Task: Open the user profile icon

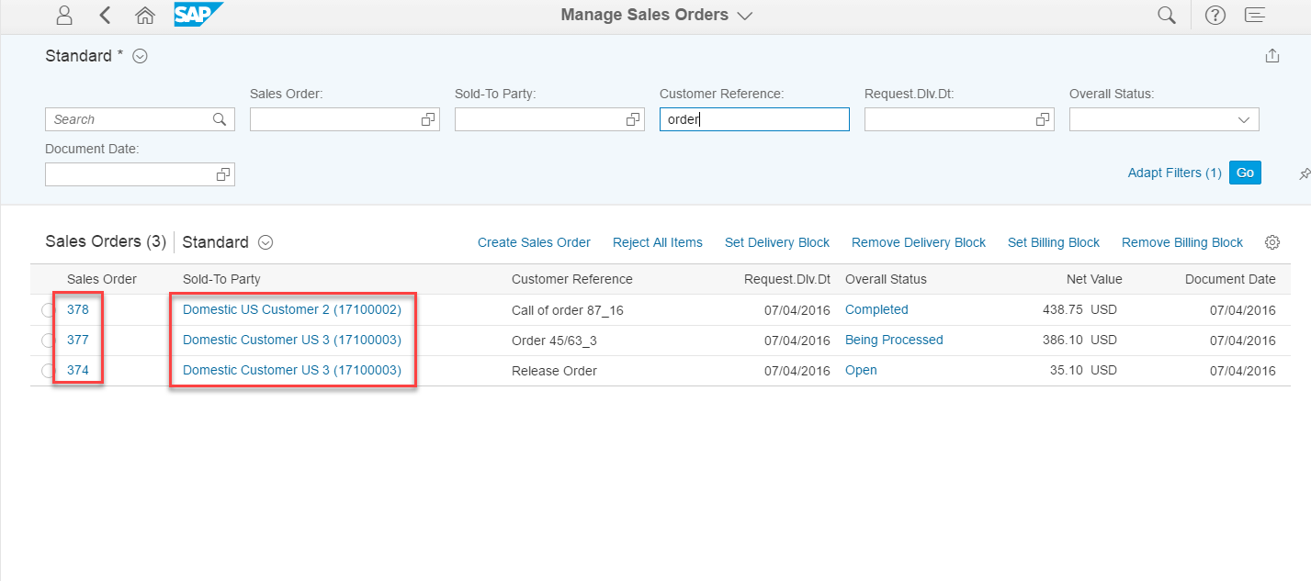Action: tap(63, 15)
